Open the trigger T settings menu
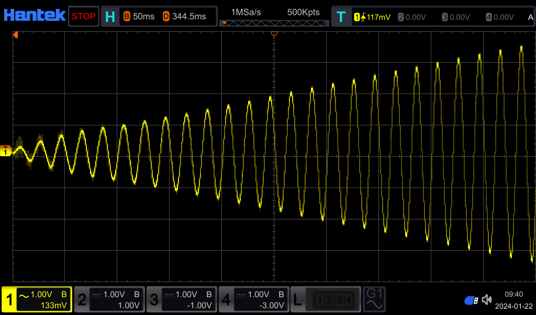 pyautogui.click(x=341, y=17)
